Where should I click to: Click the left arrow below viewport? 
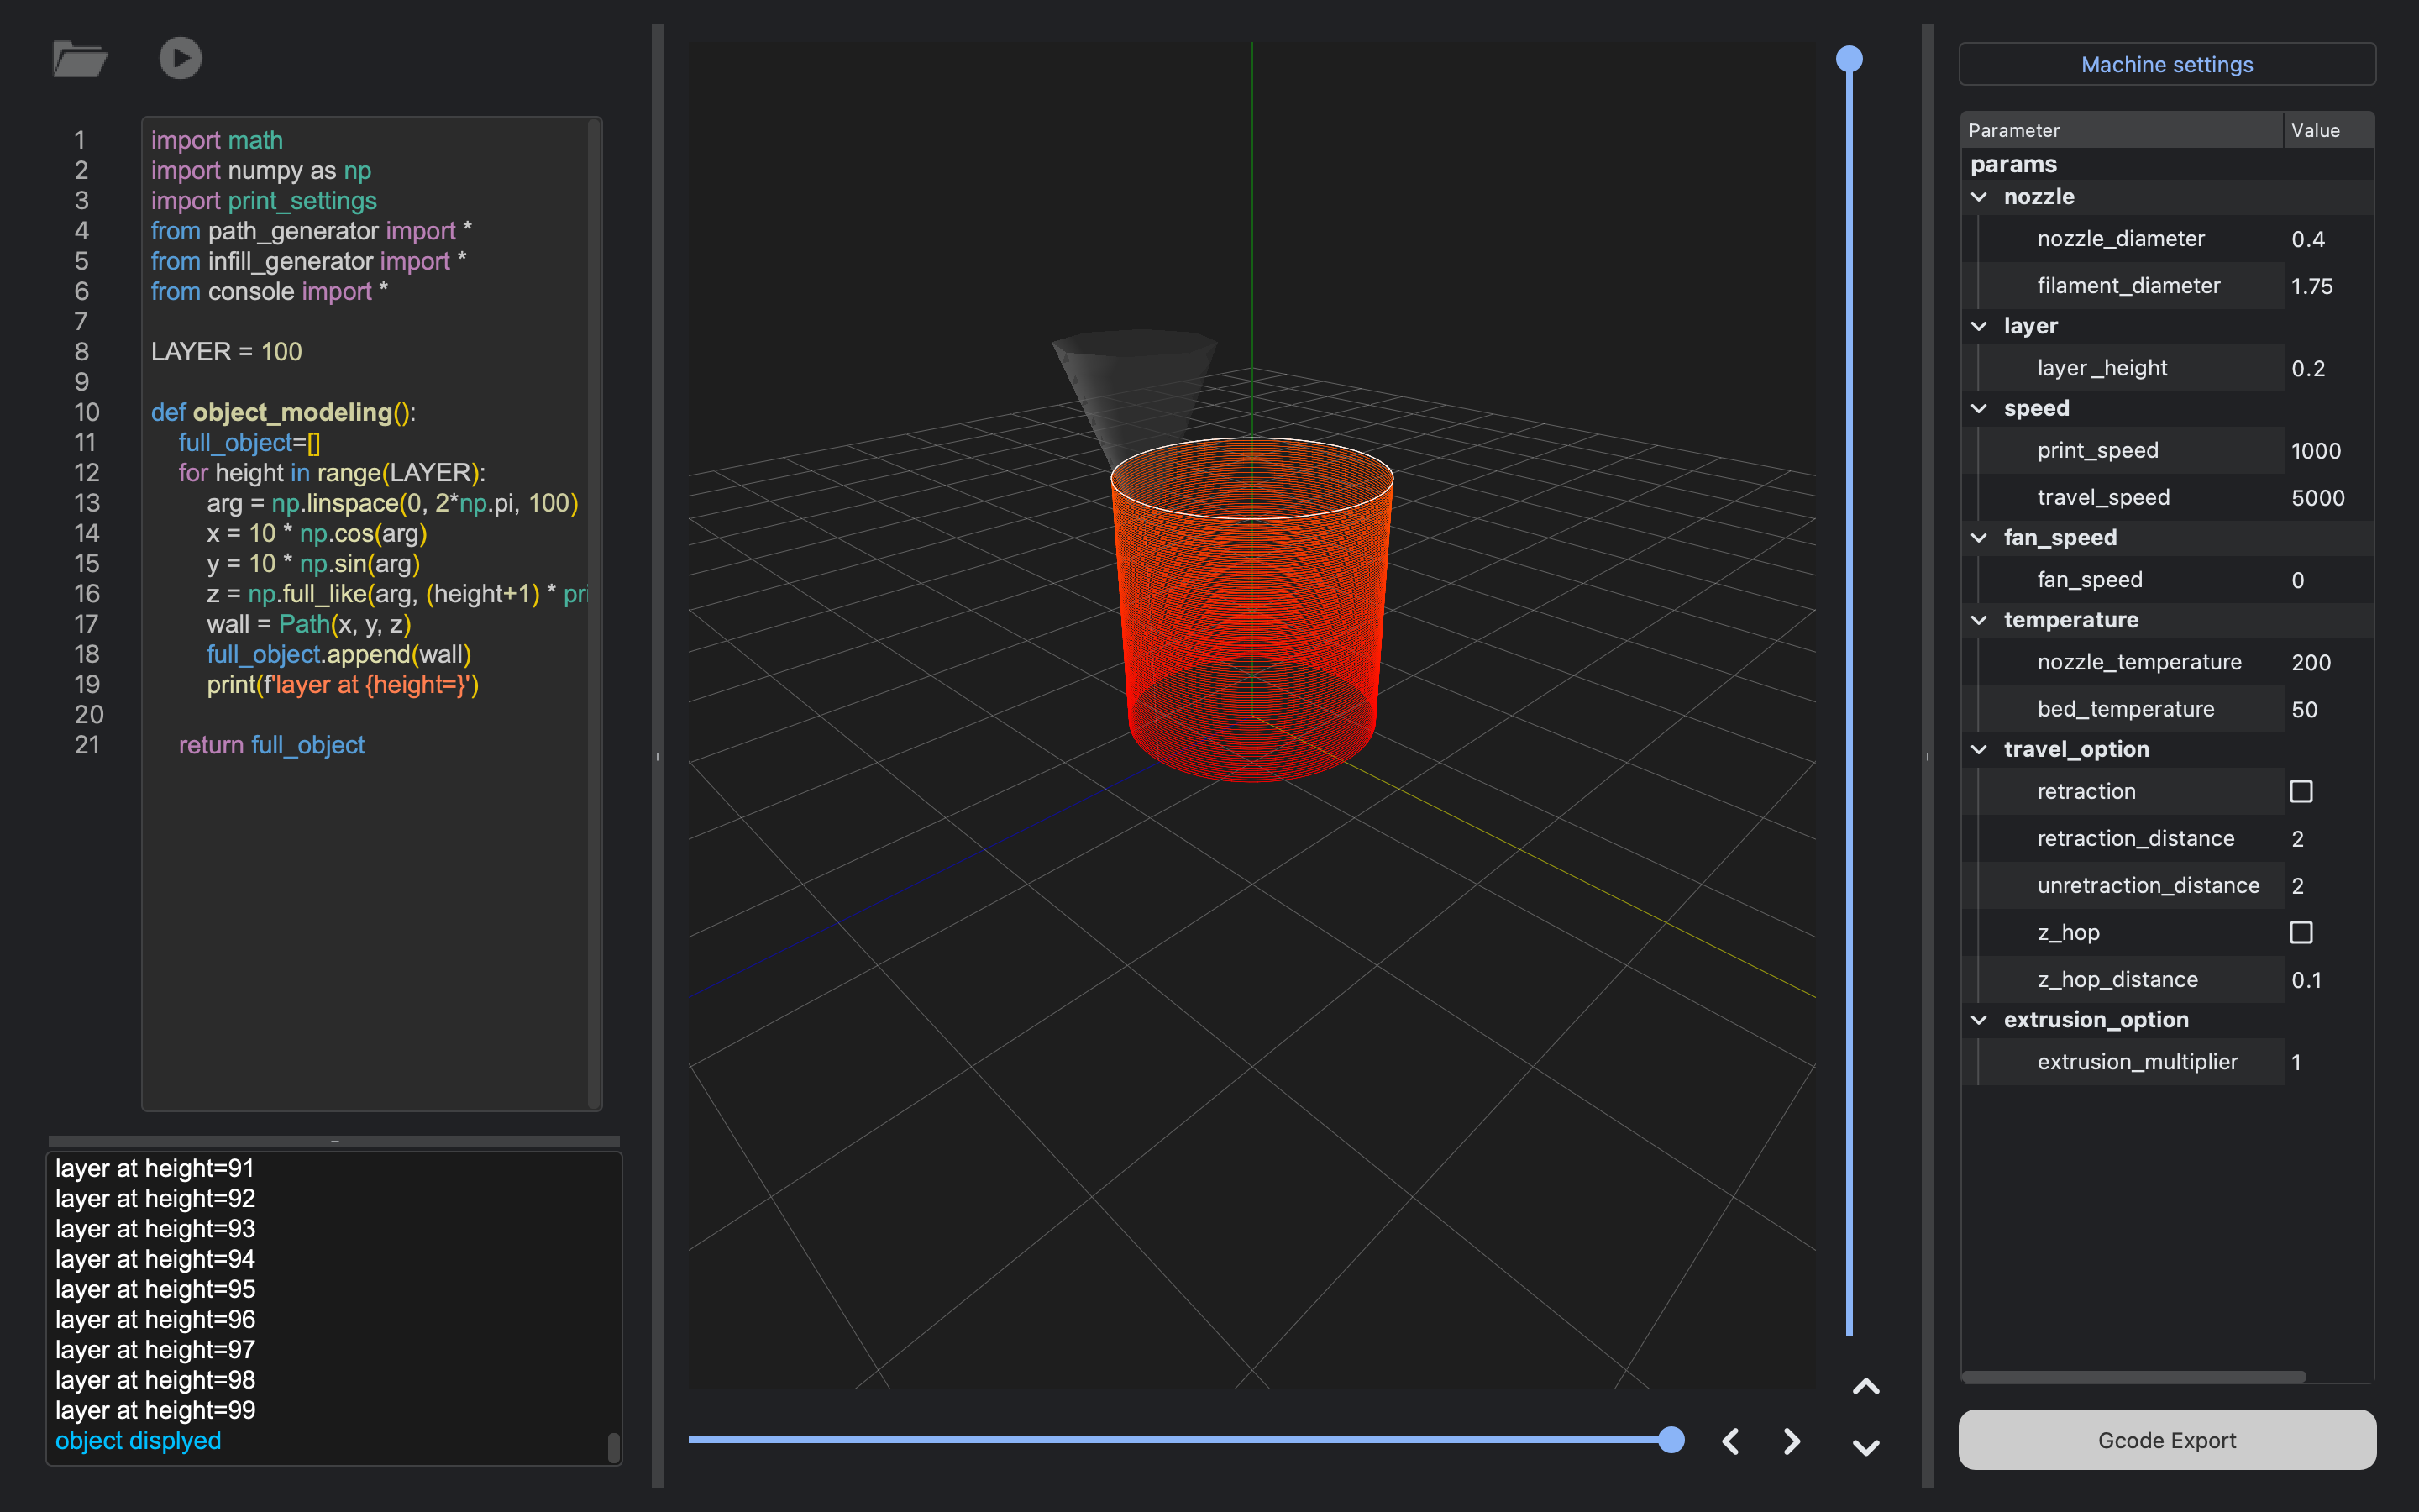pos(1731,1441)
